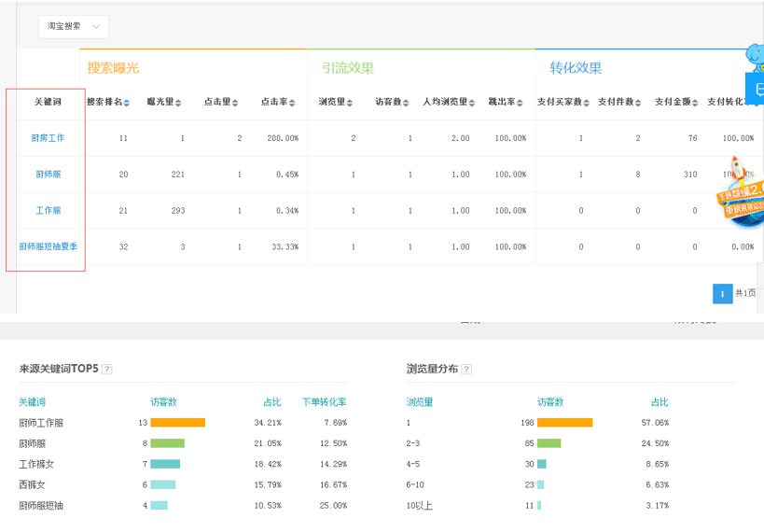Click click-rate value 33.33%
This screenshot has height=532, width=764.
tap(285, 246)
